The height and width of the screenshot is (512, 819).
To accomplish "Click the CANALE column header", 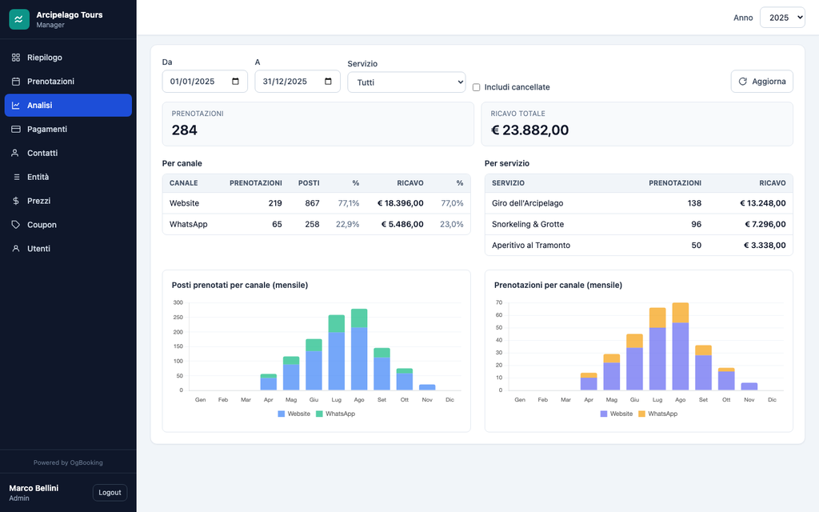I will (183, 183).
